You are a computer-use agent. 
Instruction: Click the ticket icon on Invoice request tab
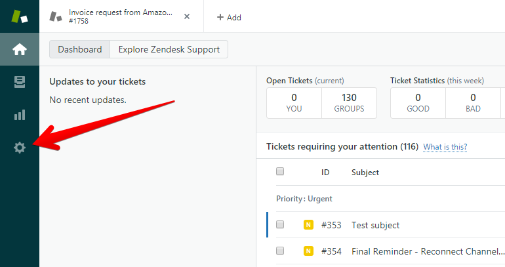(56, 16)
